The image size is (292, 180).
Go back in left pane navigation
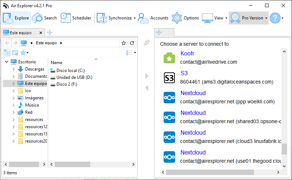coord(7,43)
